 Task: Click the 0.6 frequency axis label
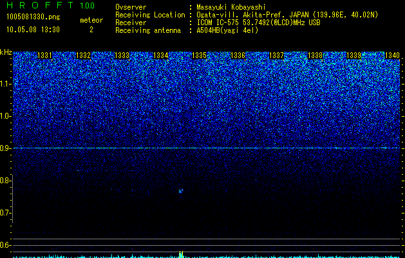(6, 245)
